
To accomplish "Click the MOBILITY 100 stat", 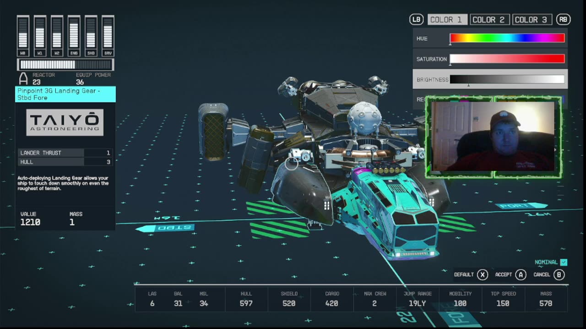I will click(x=460, y=299).
